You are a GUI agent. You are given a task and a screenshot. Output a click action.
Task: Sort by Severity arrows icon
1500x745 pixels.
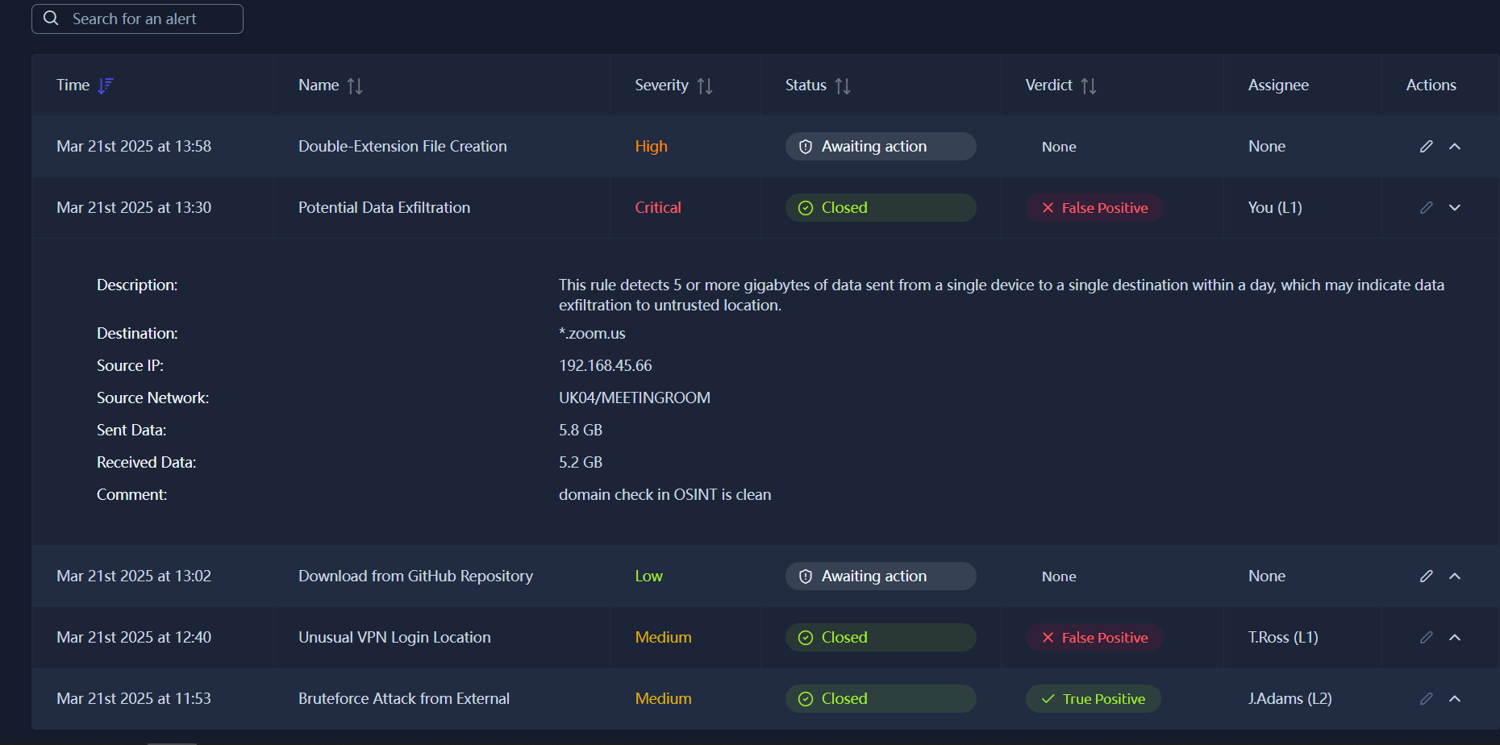(705, 85)
